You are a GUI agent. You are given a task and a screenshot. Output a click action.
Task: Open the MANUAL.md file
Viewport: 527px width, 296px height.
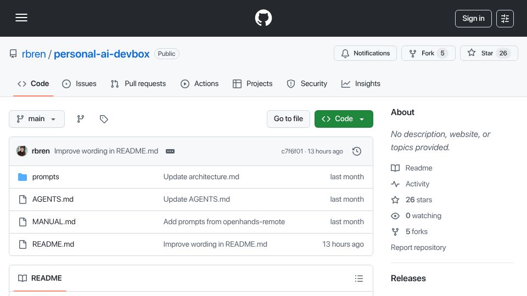tap(54, 222)
